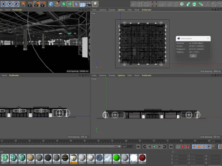
Task: Toggle Position keyframe channel icon
Action: coord(194,147)
